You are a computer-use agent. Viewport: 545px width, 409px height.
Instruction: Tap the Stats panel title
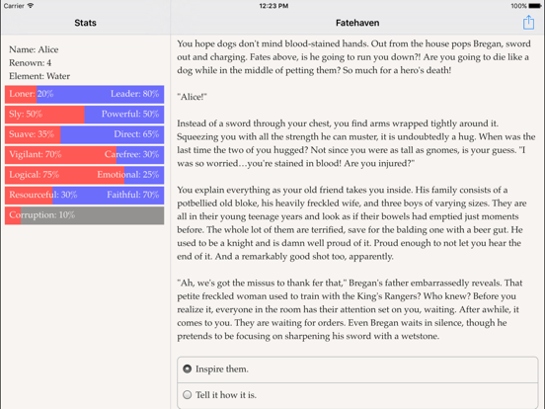click(x=85, y=23)
